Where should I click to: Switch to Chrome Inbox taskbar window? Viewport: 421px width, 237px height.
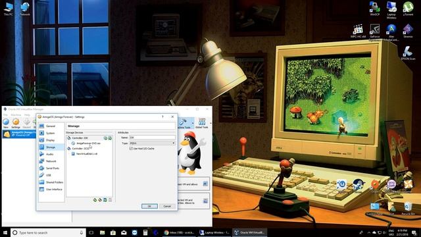tap(179, 232)
